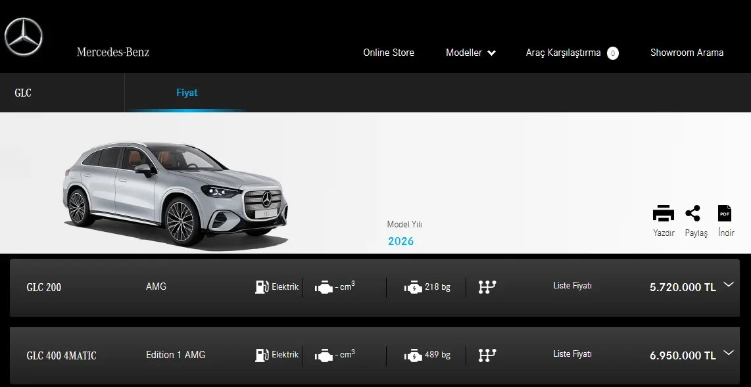Click the 5.720.000 TL price
Image resolution: width=751 pixels, height=387 pixels.
point(683,287)
